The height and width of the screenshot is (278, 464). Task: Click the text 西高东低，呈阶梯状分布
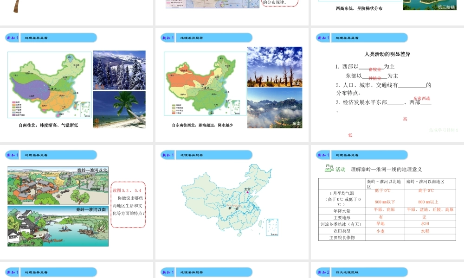pos(359,8)
